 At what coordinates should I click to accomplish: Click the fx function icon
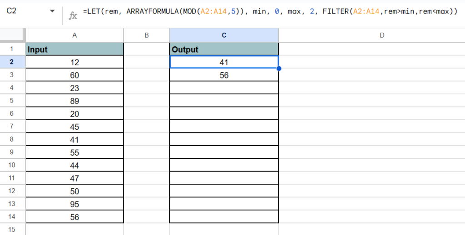point(73,16)
